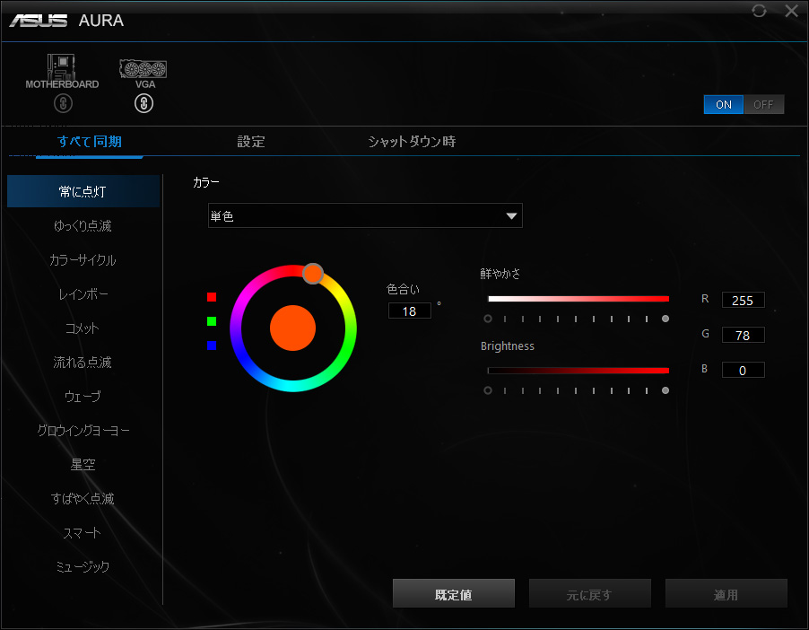
Task: Set 鮮やかさ slider to minimum dot
Action: [x=488, y=319]
